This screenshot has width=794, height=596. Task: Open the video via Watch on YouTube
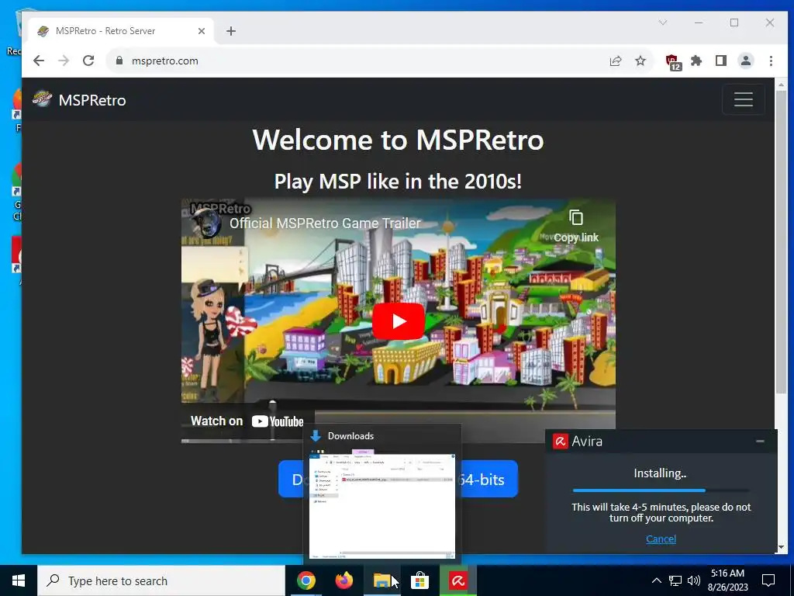tap(247, 421)
